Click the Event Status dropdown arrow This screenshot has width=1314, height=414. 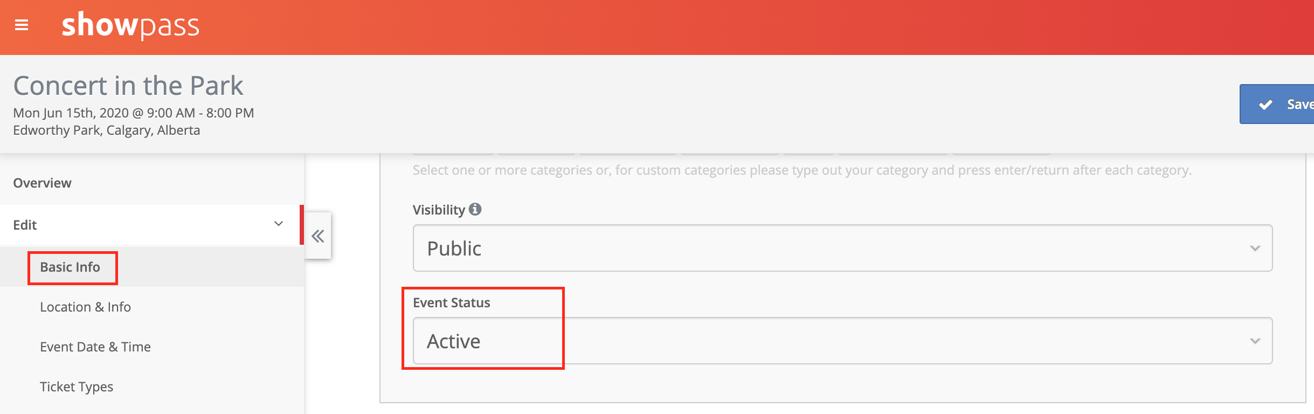point(1255,341)
